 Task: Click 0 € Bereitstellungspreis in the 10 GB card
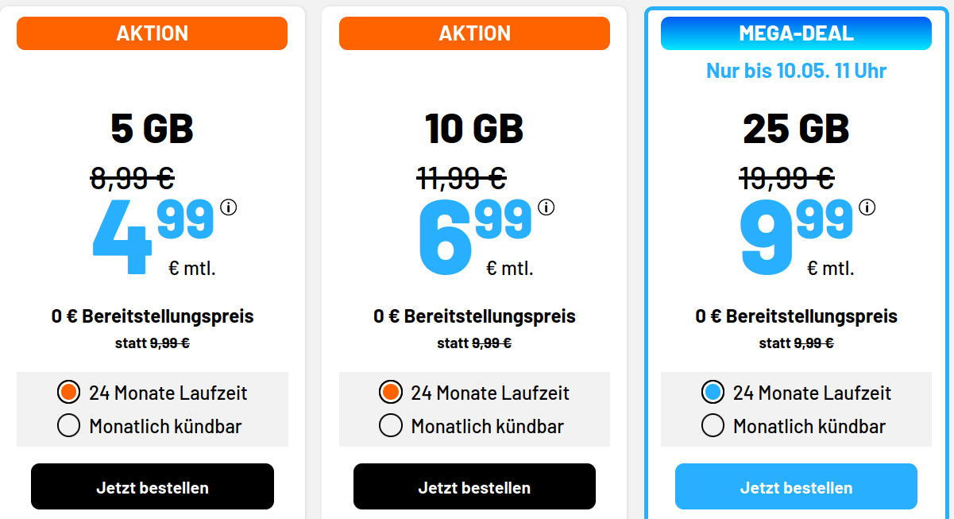pos(474,316)
